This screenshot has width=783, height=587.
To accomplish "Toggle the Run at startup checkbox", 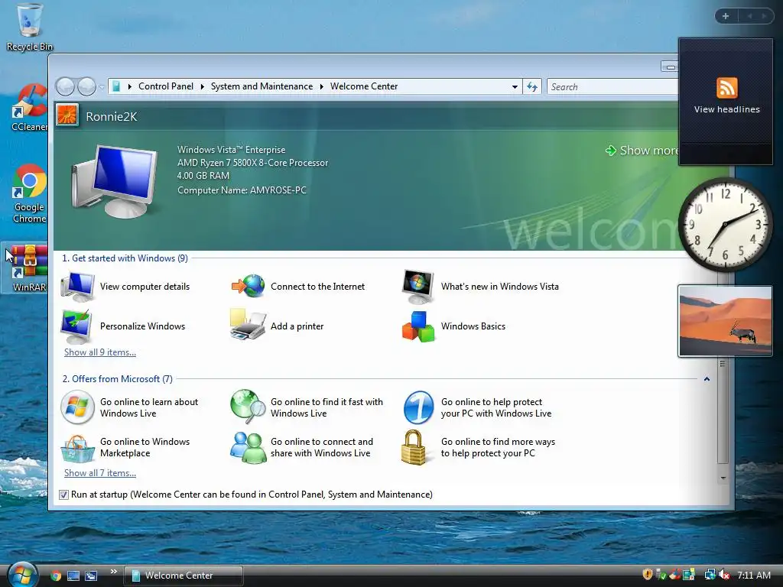I will click(x=64, y=495).
